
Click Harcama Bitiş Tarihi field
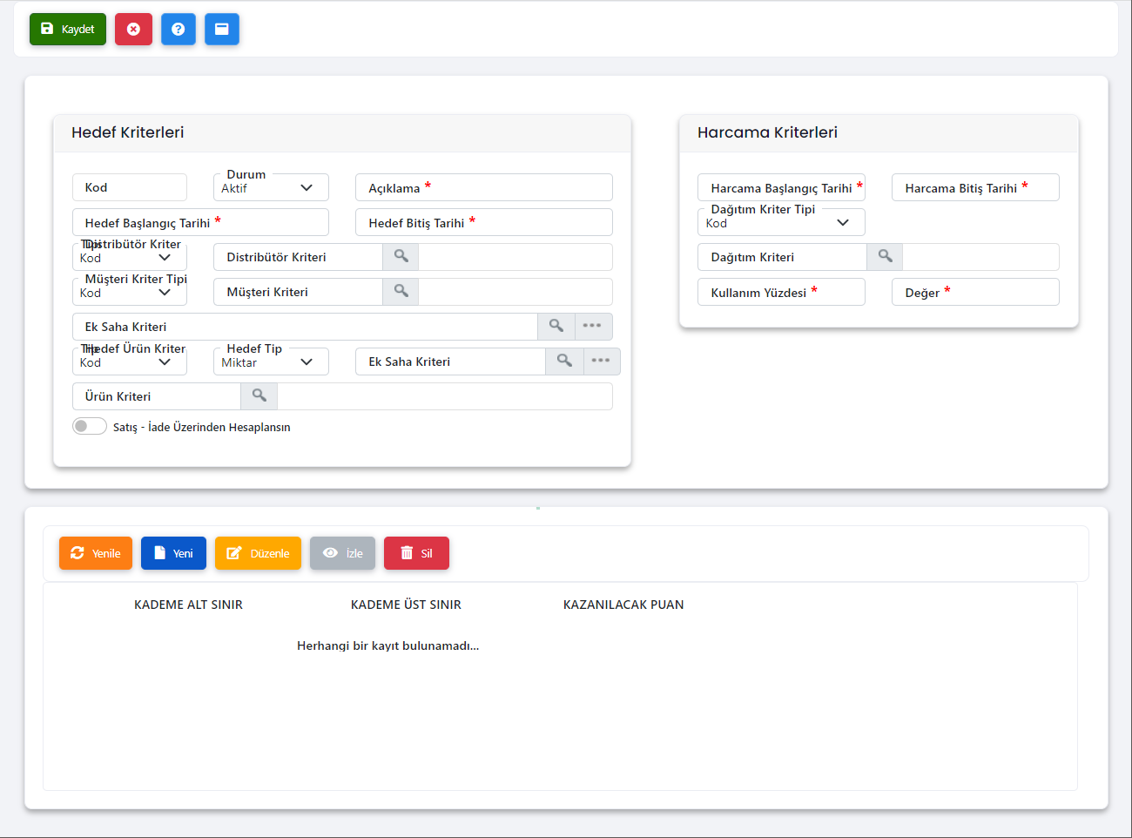click(975, 187)
